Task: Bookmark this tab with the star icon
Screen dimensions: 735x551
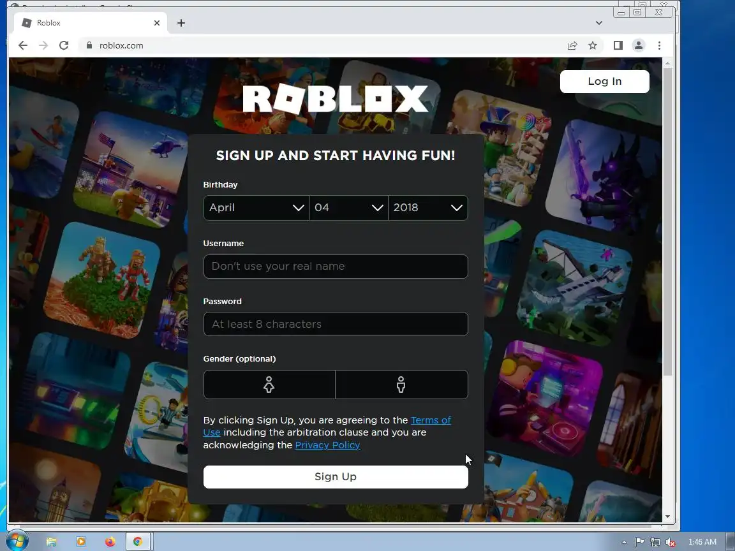Action: pyautogui.click(x=593, y=45)
